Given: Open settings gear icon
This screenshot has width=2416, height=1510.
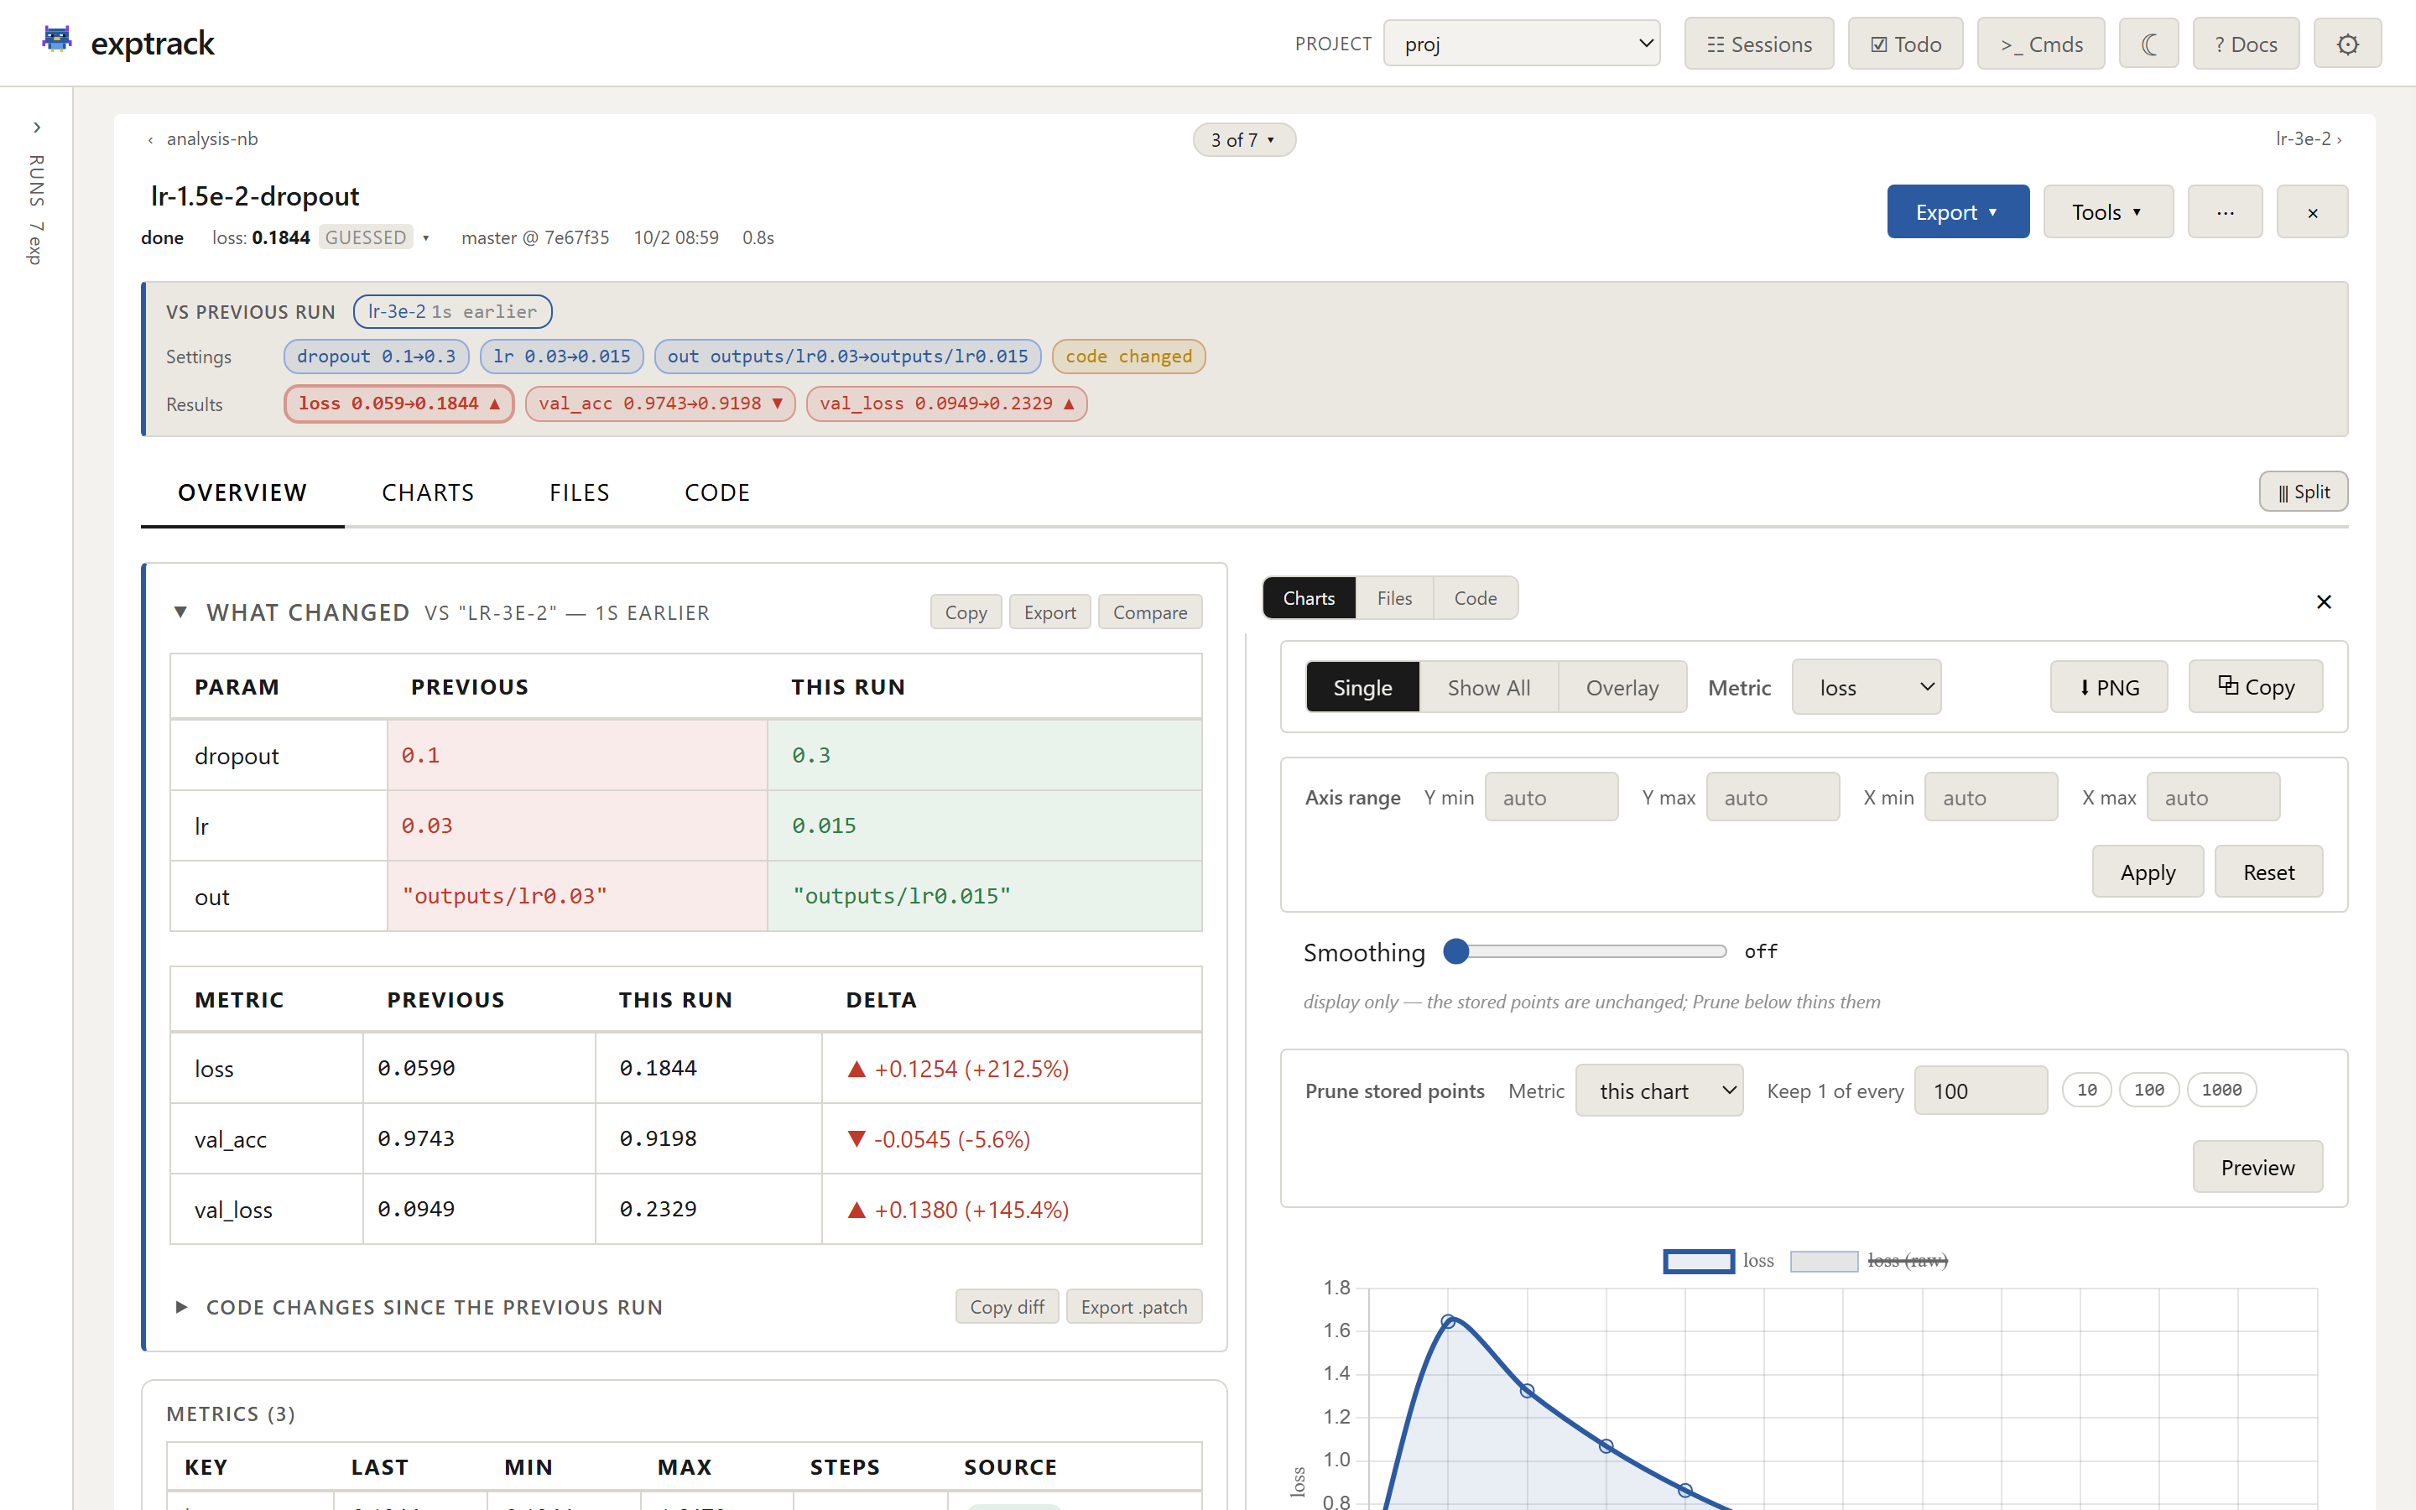Looking at the screenshot, I should (2347, 44).
